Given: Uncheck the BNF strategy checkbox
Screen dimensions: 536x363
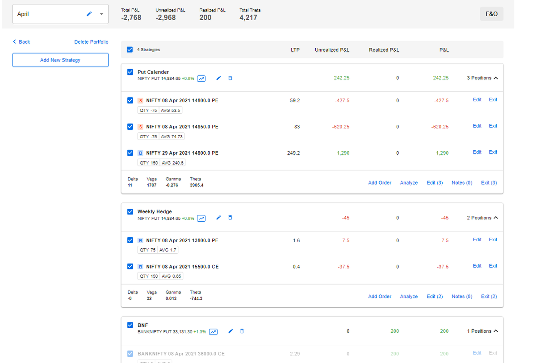Looking at the screenshot, I should [130, 325].
